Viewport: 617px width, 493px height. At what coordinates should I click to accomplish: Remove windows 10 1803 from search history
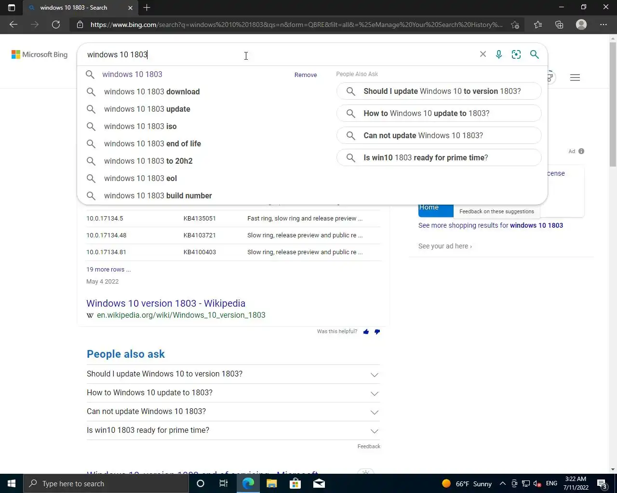tap(306, 75)
